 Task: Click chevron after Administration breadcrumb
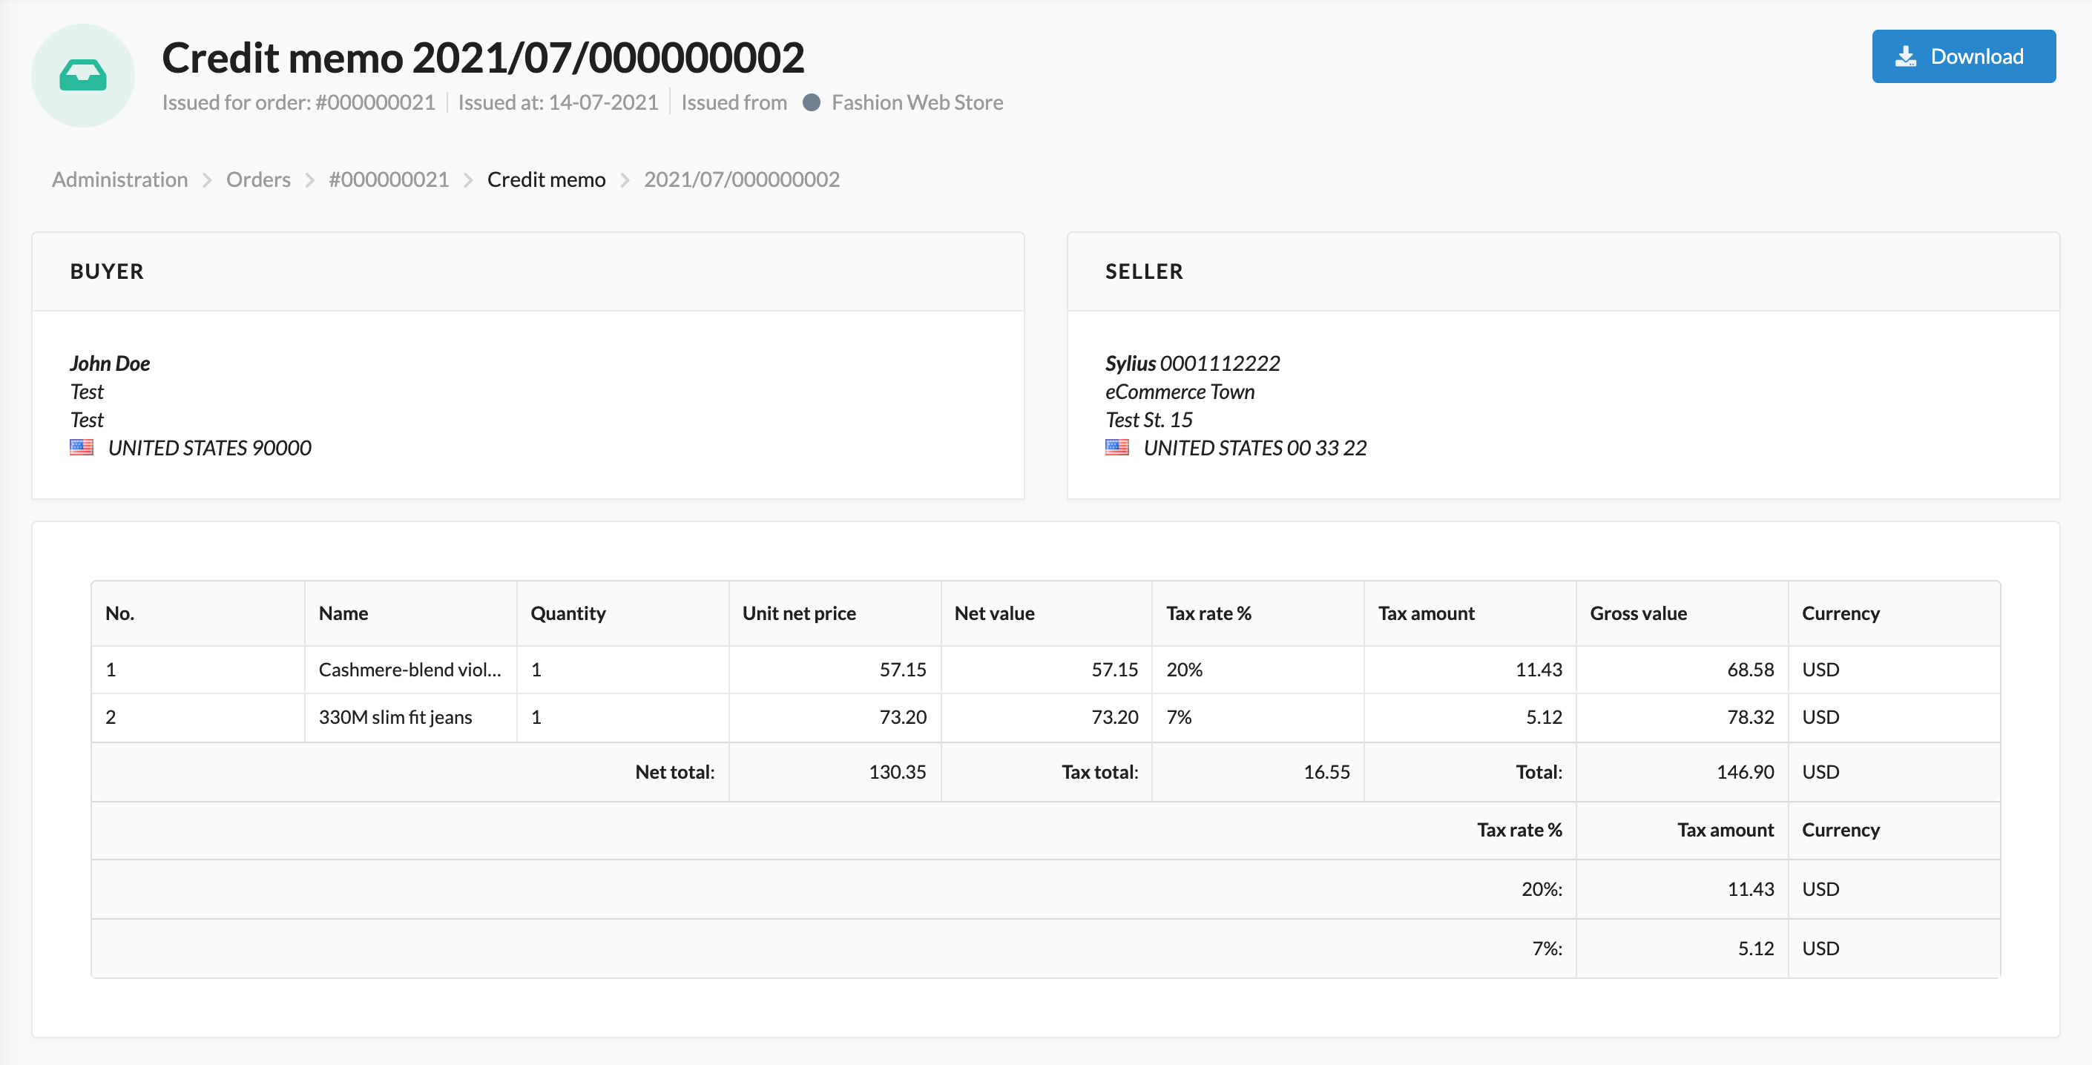click(207, 180)
